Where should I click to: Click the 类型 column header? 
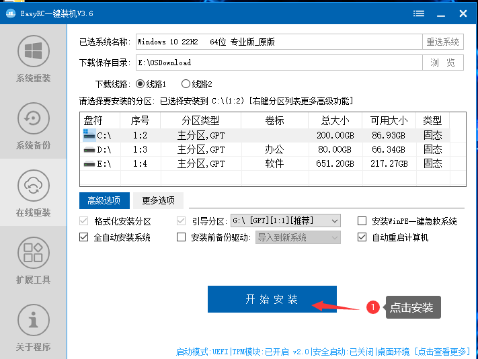[x=432, y=121]
